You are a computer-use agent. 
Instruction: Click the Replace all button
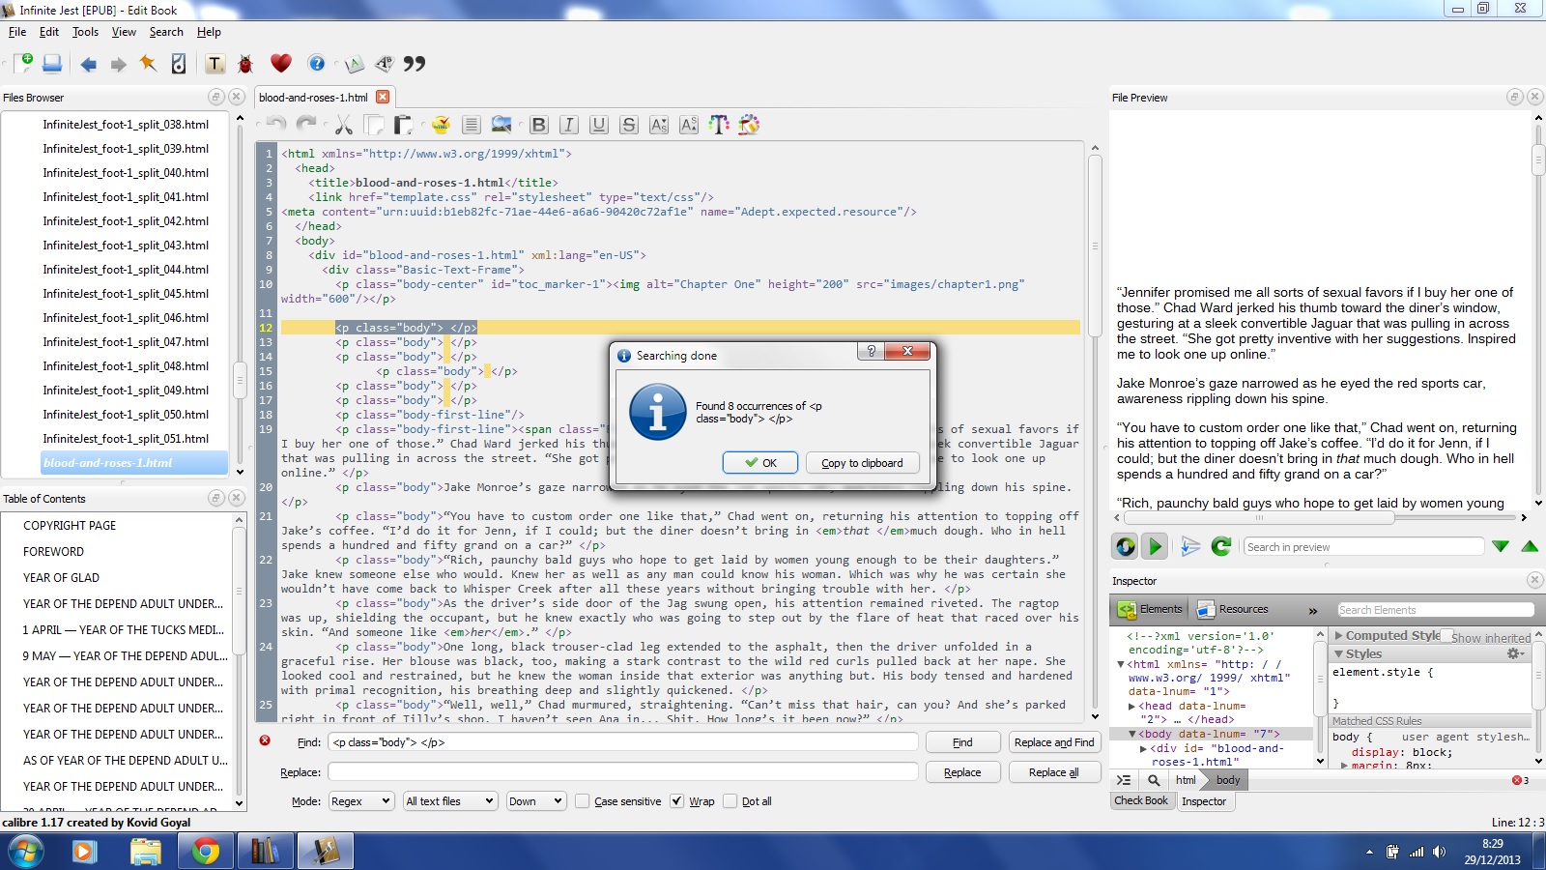[1054, 772]
